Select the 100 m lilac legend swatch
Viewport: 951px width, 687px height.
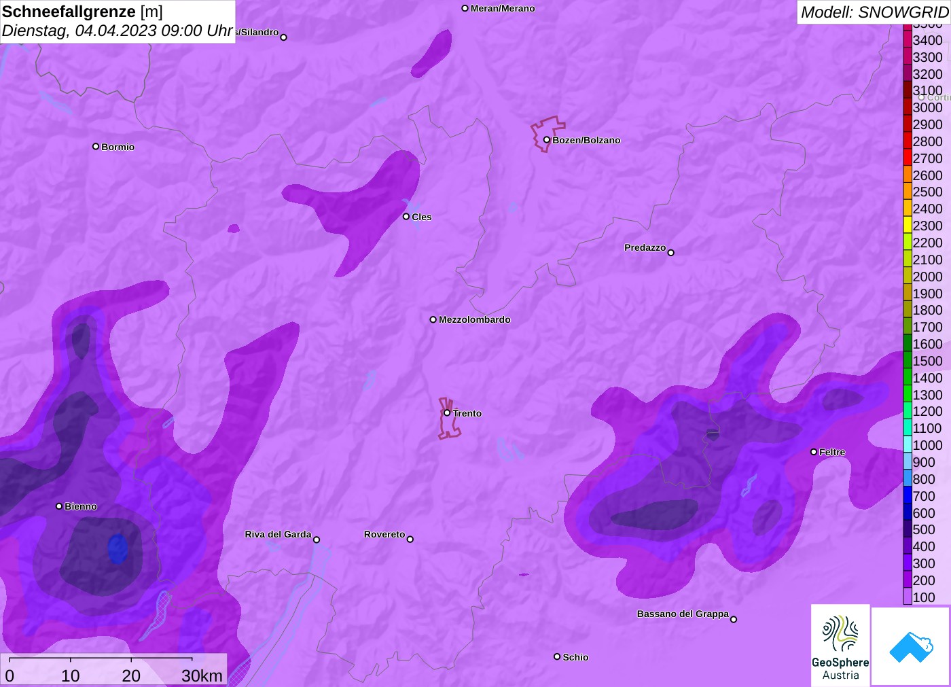tap(908, 597)
